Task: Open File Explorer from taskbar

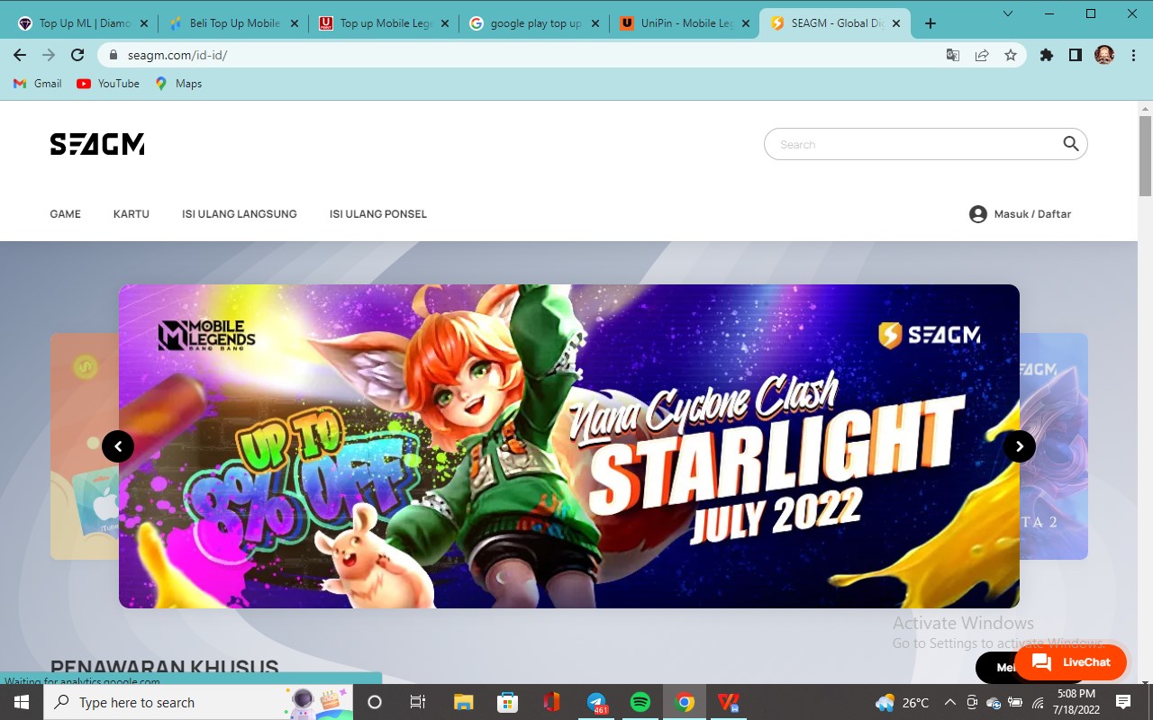Action: (x=463, y=702)
